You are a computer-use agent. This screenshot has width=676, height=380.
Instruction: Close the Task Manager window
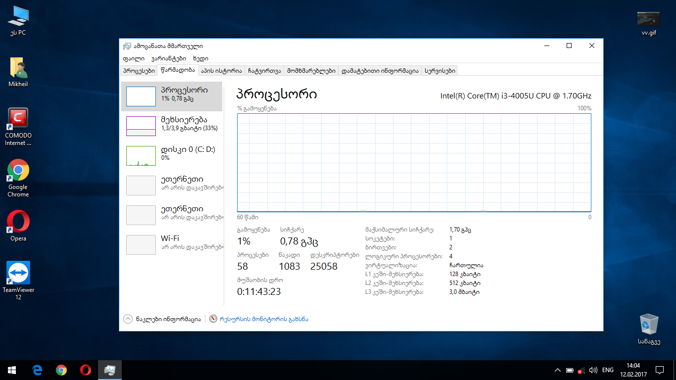(592, 46)
